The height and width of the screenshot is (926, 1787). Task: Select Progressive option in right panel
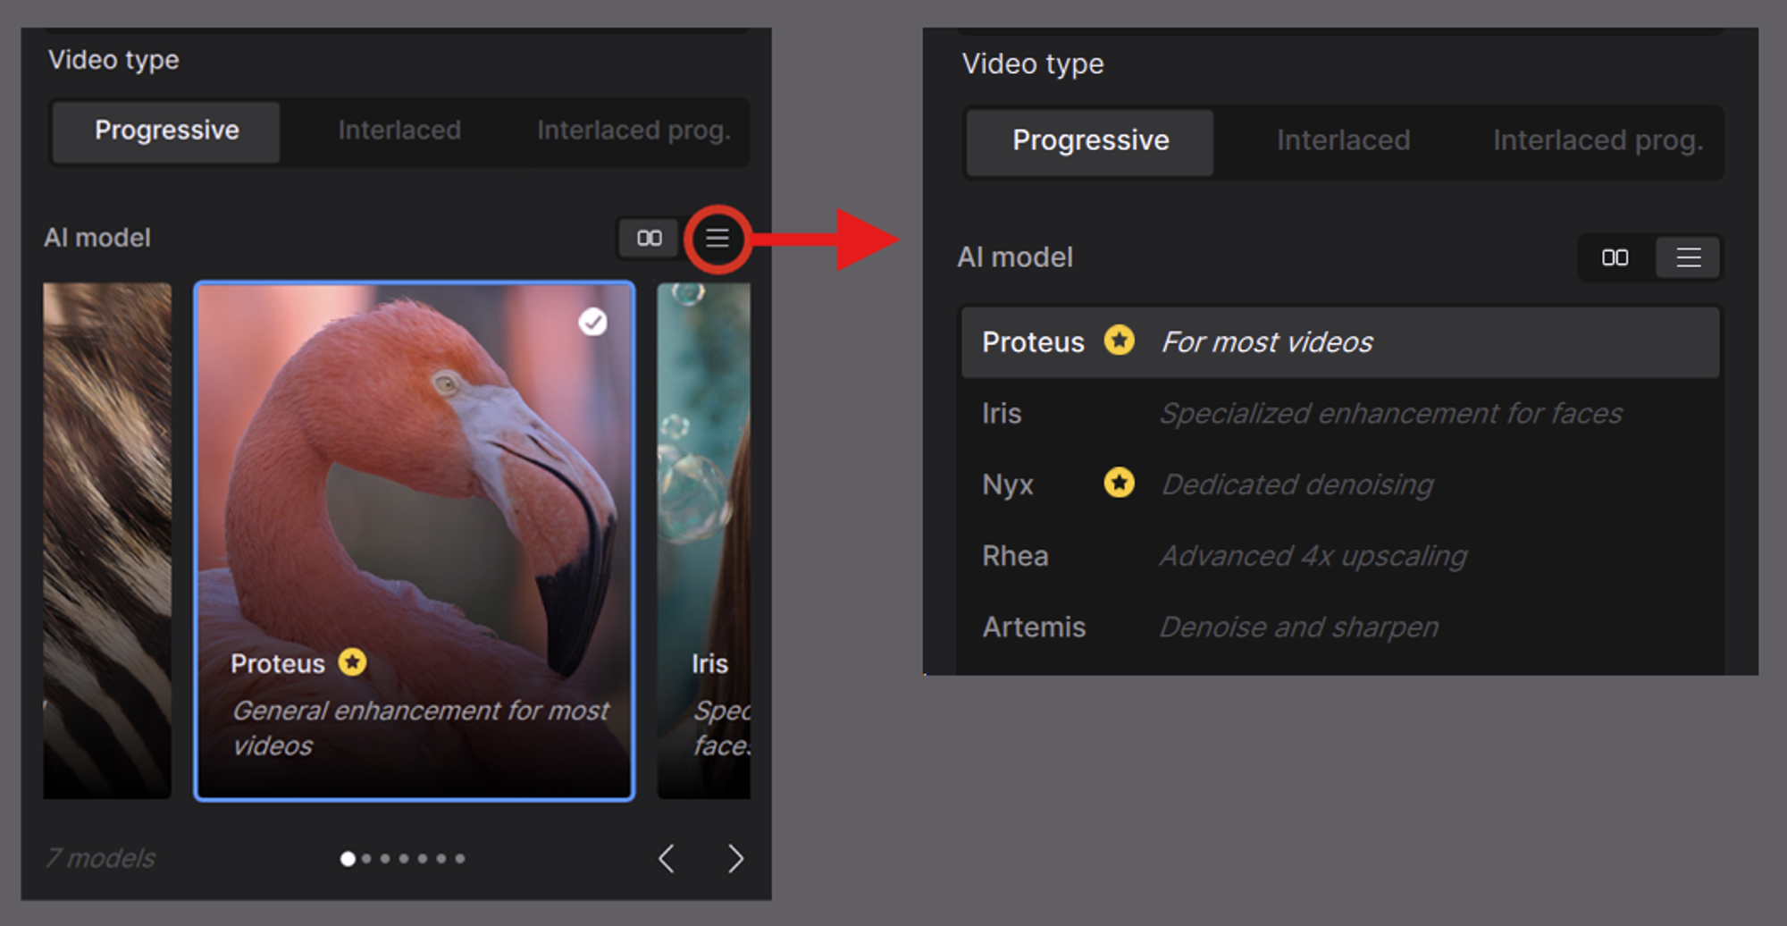(x=1090, y=141)
